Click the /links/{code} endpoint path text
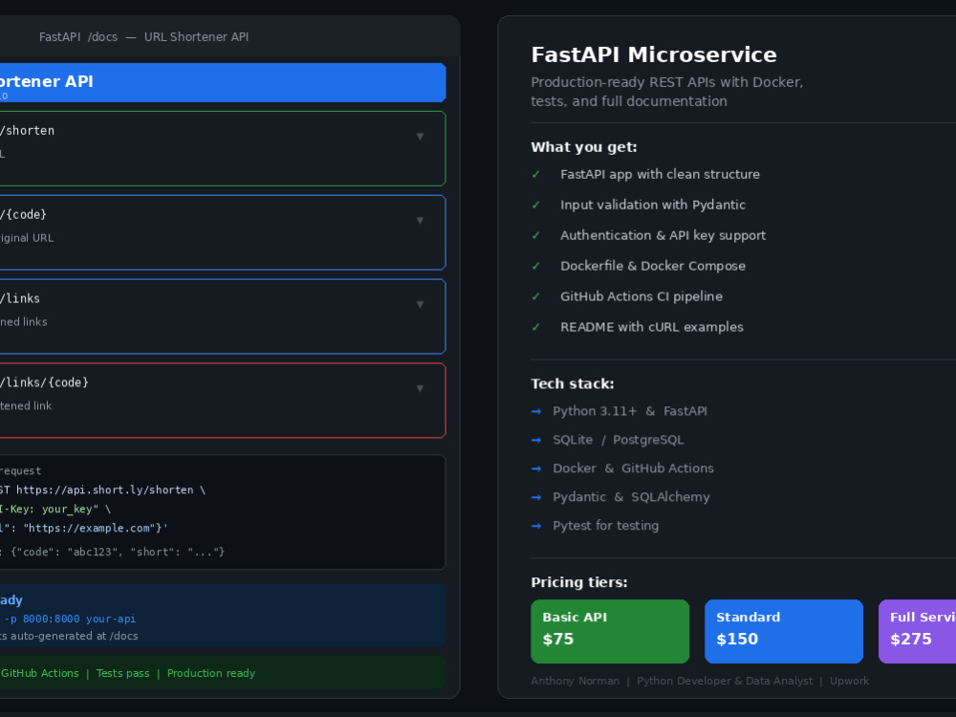956x717 pixels. tap(45, 383)
